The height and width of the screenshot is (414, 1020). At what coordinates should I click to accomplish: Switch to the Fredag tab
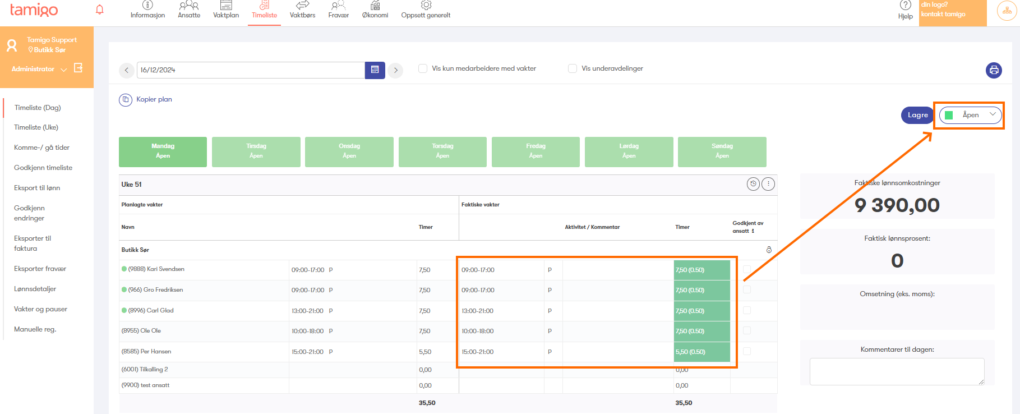(536, 151)
